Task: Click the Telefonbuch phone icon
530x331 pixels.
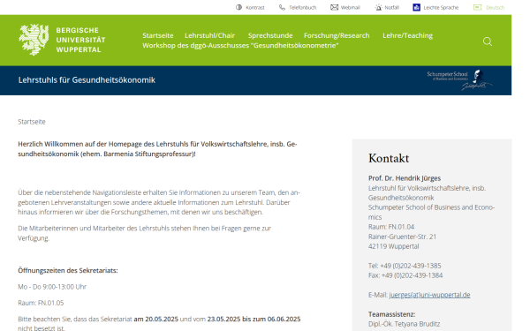Action: [282, 7]
